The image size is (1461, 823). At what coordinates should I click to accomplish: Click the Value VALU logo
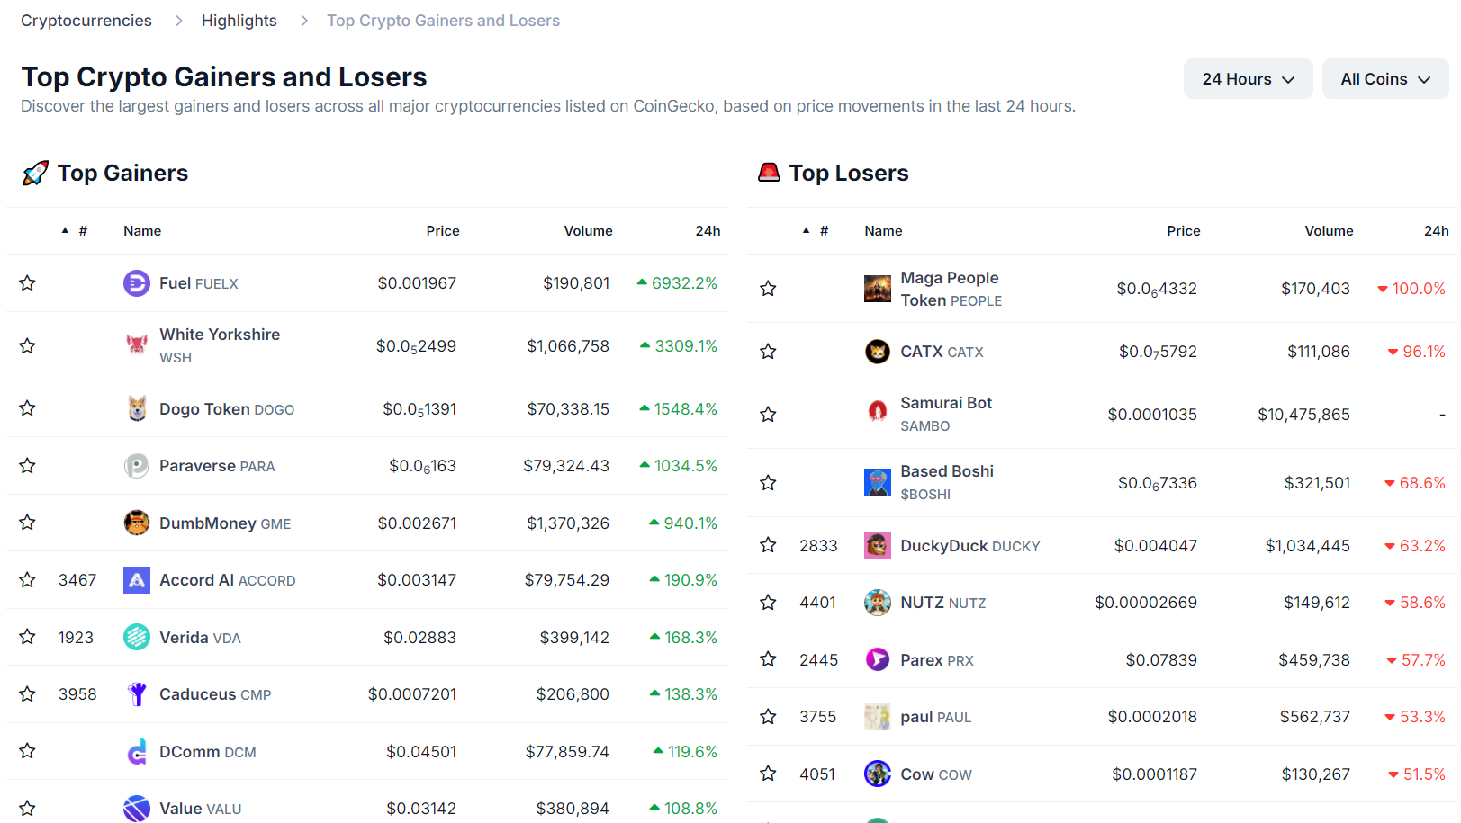coord(137,809)
